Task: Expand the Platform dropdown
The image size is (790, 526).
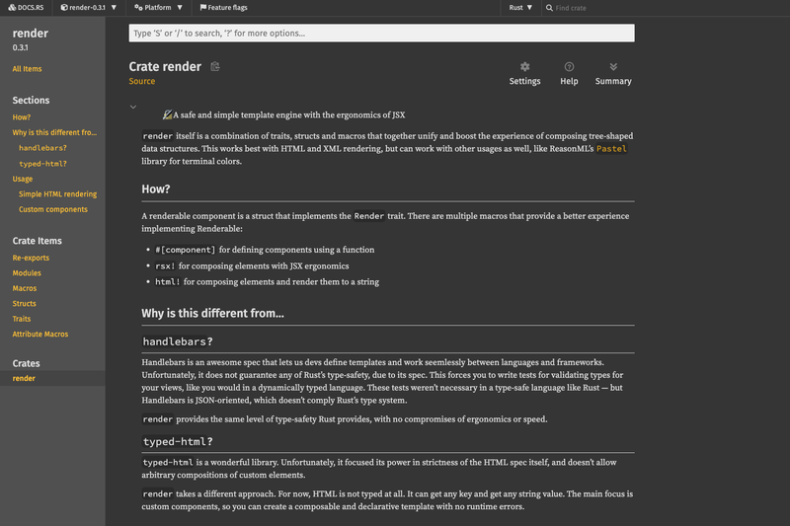Action: [x=158, y=8]
